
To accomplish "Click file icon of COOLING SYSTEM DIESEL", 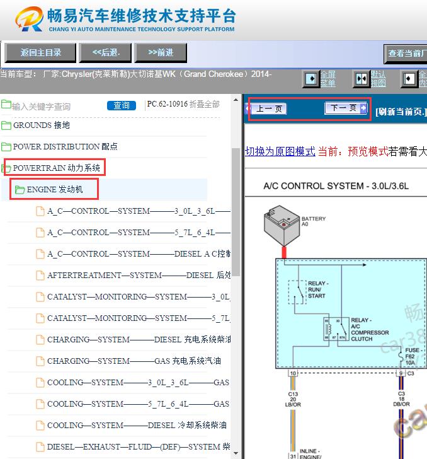I will (x=40, y=425).
